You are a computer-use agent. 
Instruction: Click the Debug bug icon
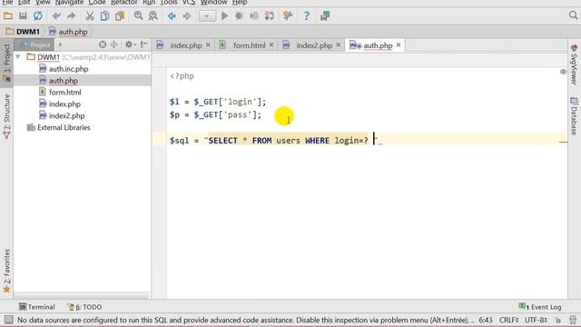(239, 16)
